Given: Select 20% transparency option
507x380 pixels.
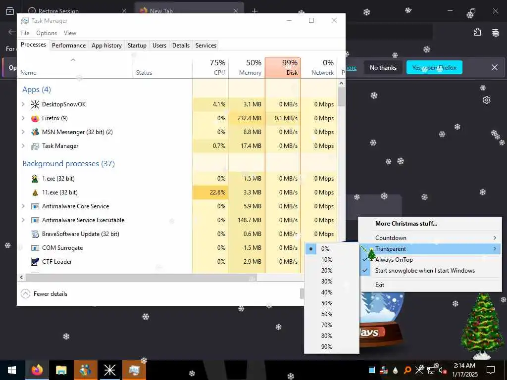Looking at the screenshot, I should [332, 271].
